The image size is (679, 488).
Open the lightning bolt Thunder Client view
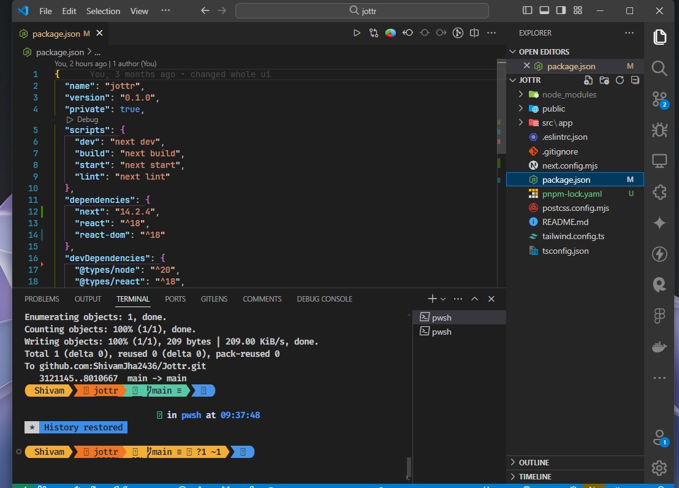click(659, 254)
